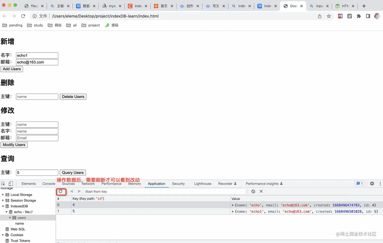383x243 pixels.
Task: Expand Local Storage in the sidebar
Action: coord(3,195)
